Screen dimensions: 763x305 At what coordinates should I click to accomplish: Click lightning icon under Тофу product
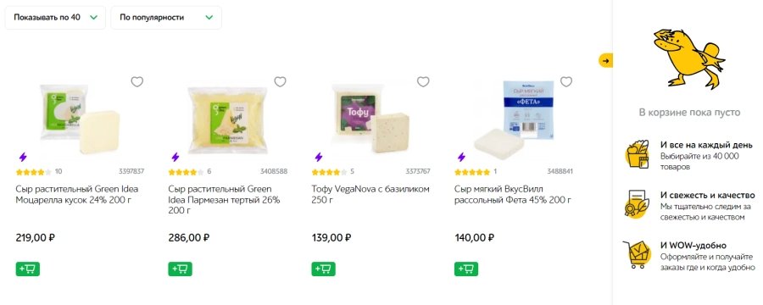tap(318, 157)
